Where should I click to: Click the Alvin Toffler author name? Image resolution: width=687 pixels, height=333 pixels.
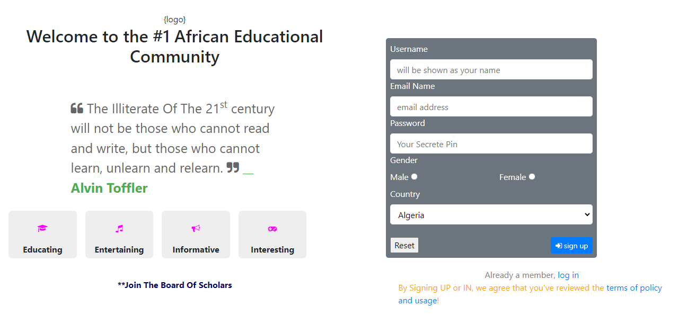[109, 188]
